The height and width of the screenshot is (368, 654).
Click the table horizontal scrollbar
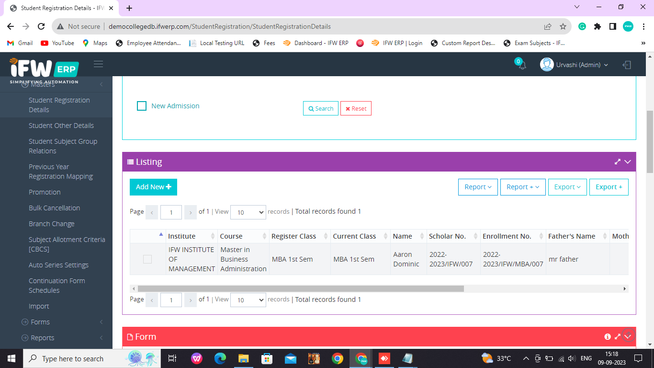pos(301,289)
